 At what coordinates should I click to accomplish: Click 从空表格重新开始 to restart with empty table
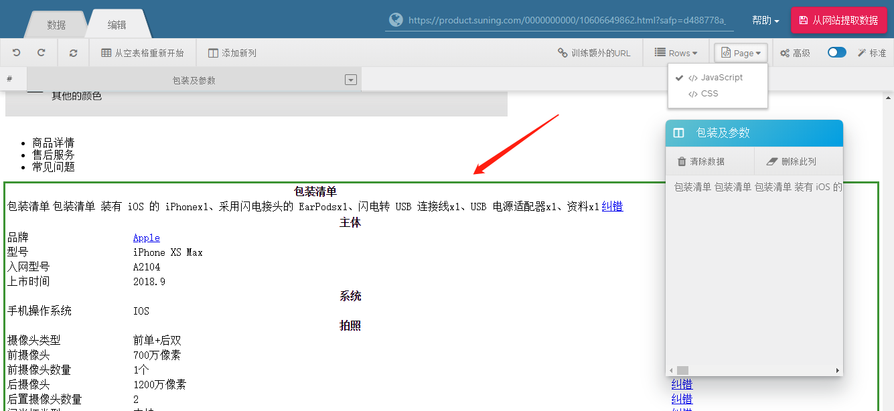tap(143, 52)
